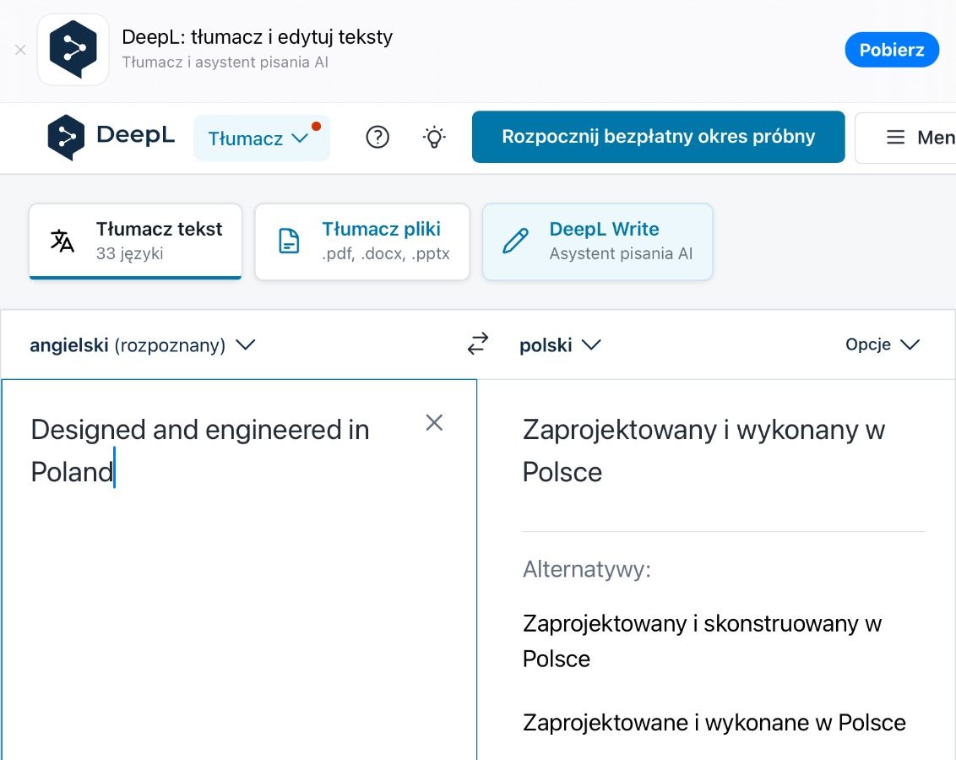Start free trial via Rozpocznij bezpłatny okres próbny
The width and height of the screenshot is (956, 760).
(658, 137)
